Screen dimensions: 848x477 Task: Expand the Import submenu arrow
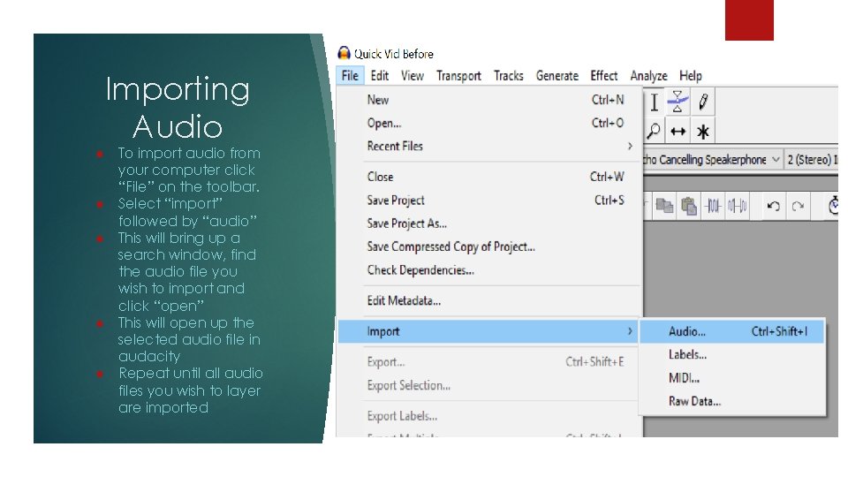click(x=630, y=331)
